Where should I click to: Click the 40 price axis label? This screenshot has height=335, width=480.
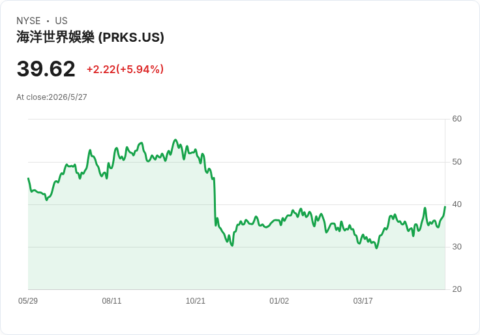click(457, 204)
